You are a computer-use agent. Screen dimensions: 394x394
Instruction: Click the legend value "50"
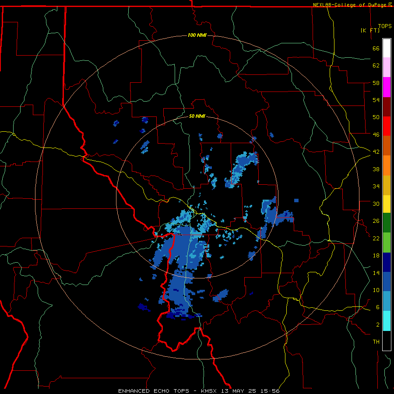[x=376, y=117]
